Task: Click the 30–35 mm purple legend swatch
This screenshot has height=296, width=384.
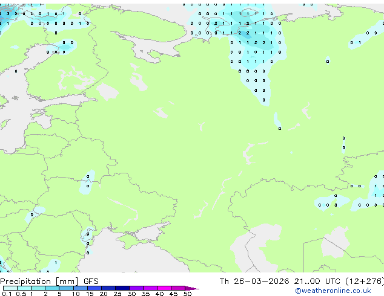Action: tap(136, 288)
